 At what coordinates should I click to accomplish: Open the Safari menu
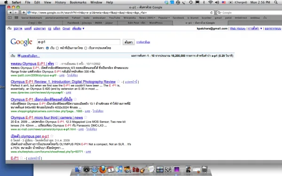[16, 2]
